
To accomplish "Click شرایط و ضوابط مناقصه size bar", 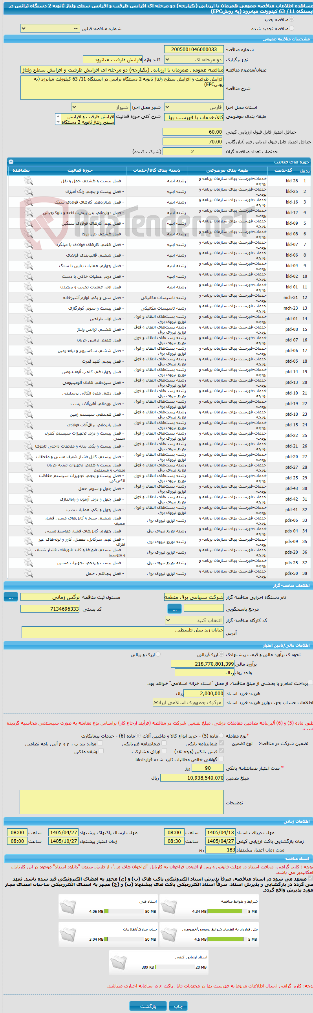I will coord(227,911).
